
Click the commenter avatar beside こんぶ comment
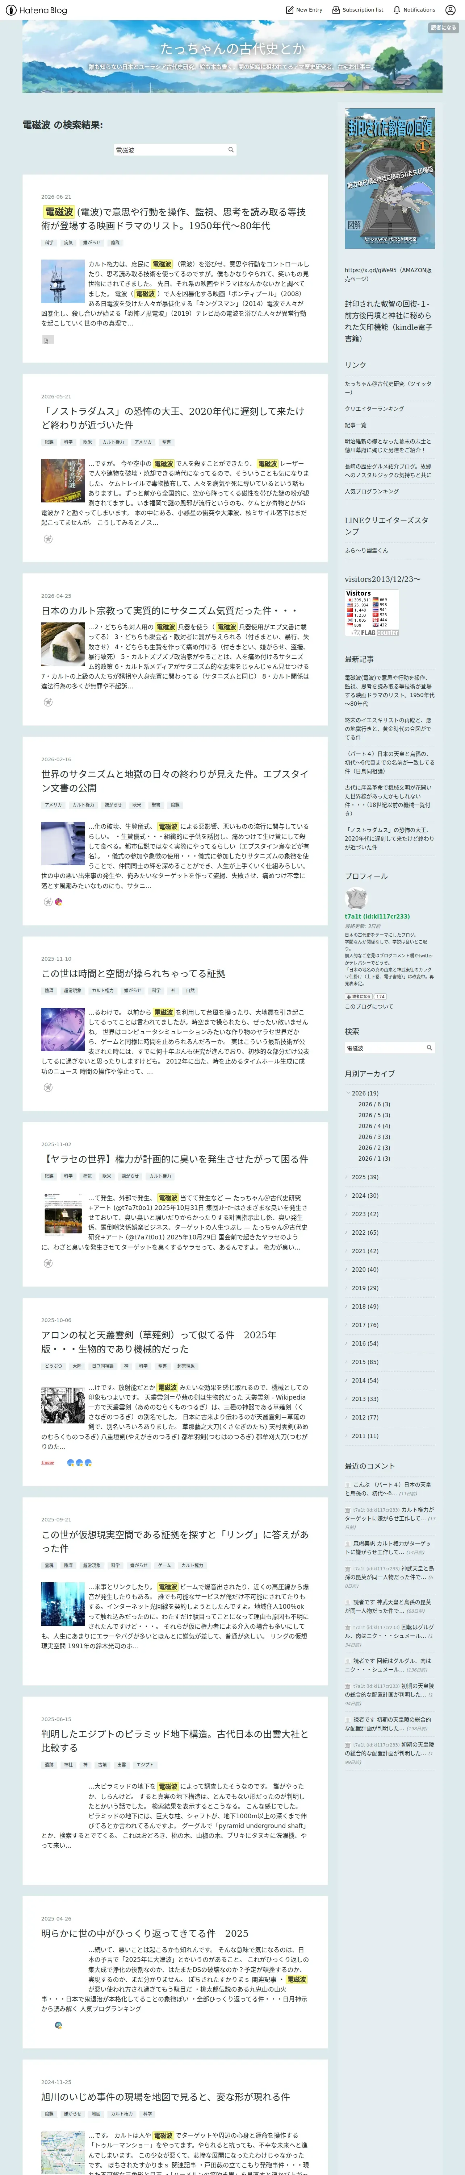pyautogui.click(x=348, y=1484)
